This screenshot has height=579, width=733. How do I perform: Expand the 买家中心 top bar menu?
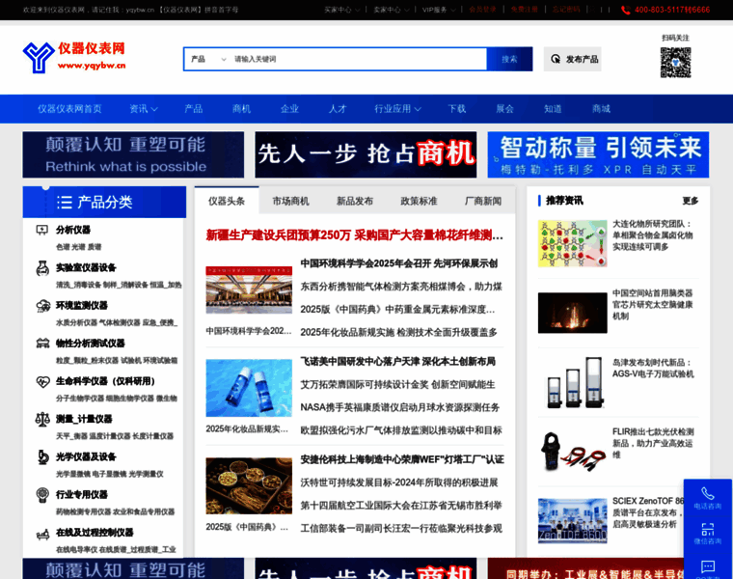(342, 10)
